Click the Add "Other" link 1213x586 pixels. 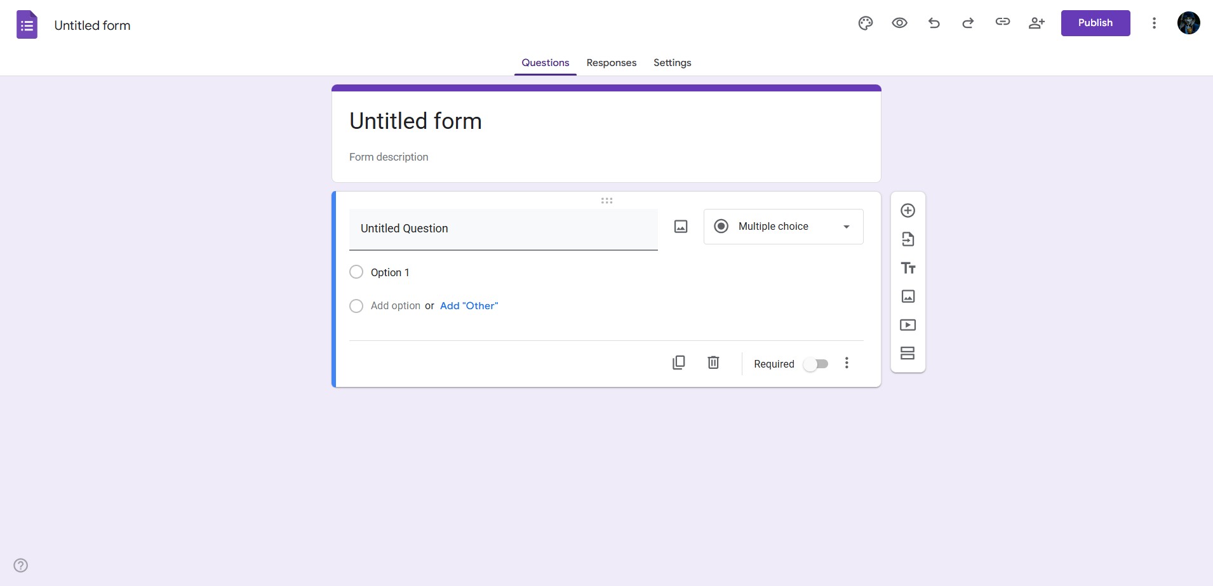click(469, 306)
